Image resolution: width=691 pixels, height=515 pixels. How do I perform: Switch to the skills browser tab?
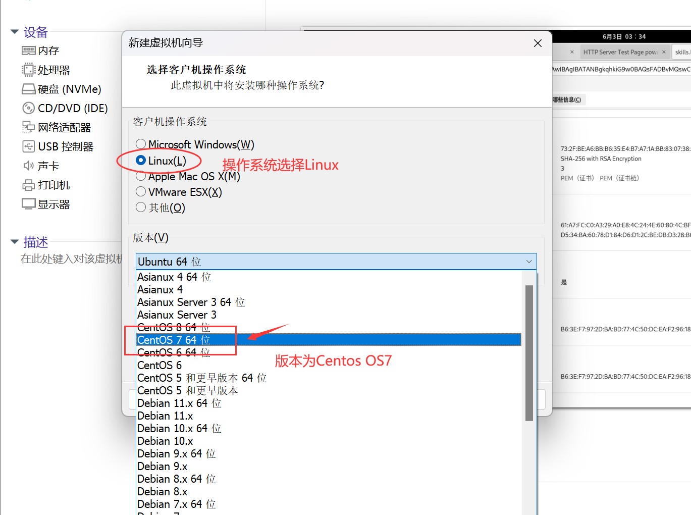tap(682, 52)
